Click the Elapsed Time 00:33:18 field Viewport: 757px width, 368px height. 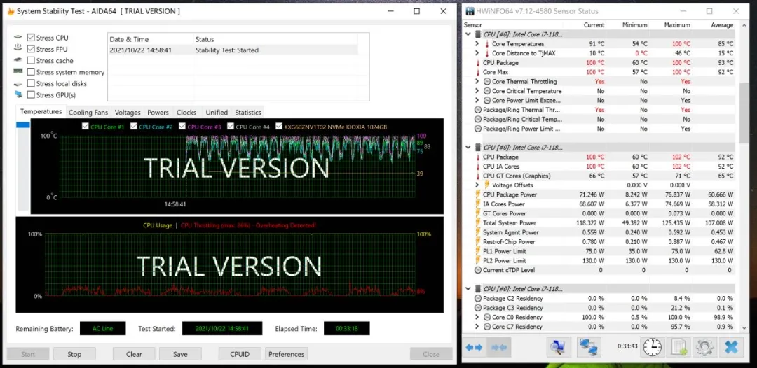347,329
